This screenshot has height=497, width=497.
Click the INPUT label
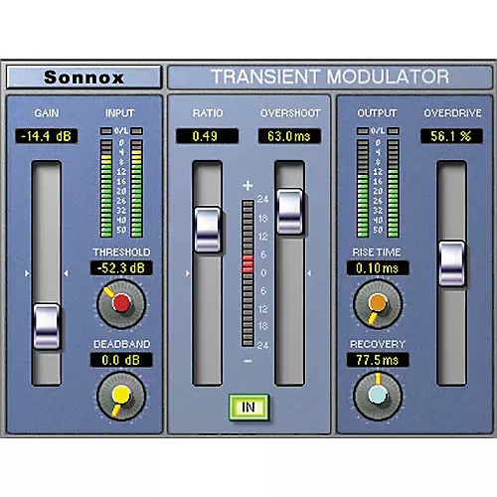pyautogui.click(x=120, y=113)
